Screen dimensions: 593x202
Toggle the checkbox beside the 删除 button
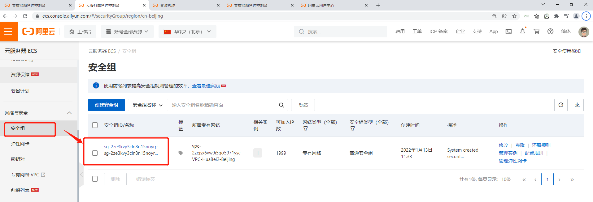point(95,179)
